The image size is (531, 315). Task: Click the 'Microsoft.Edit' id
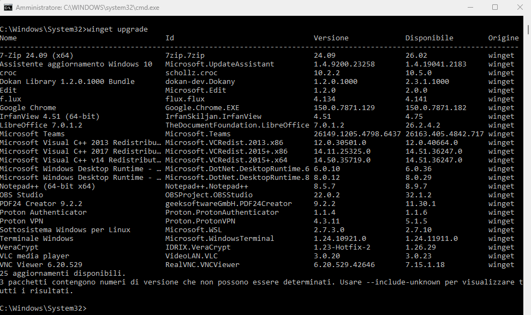(x=196, y=90)
